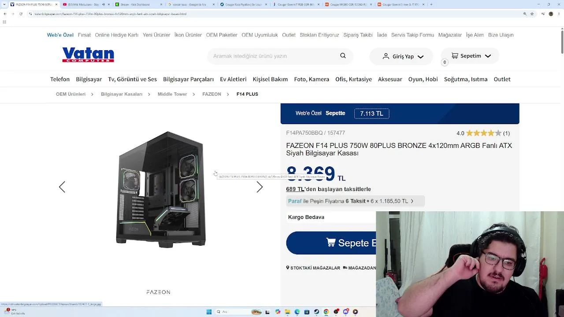Switch to the Stream Kick Dashboard tab
This screenshot has width=564, height=317.
tap(138, 4)
